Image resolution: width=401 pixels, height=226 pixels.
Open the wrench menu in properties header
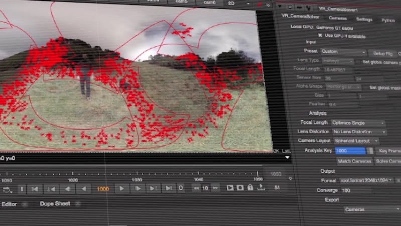(x=309, y=8)
